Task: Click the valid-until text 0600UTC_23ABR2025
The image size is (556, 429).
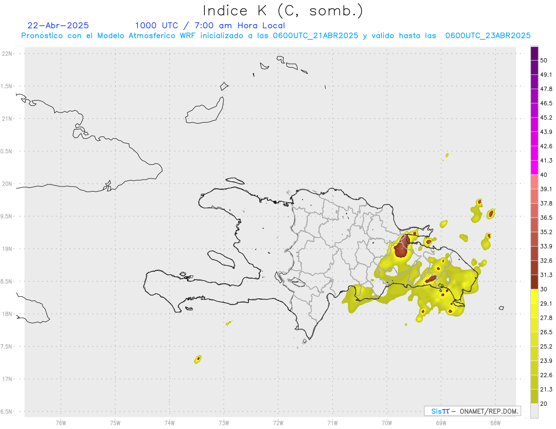Action: (488, 35)
